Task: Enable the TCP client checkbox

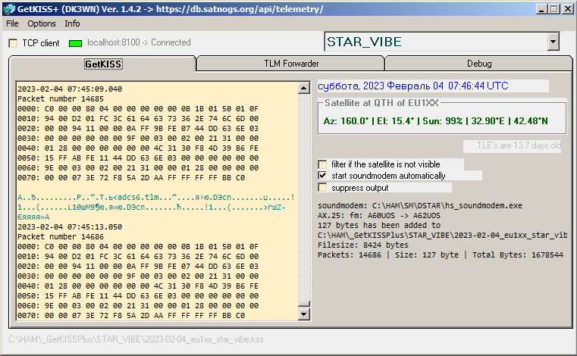Action: 13,43
